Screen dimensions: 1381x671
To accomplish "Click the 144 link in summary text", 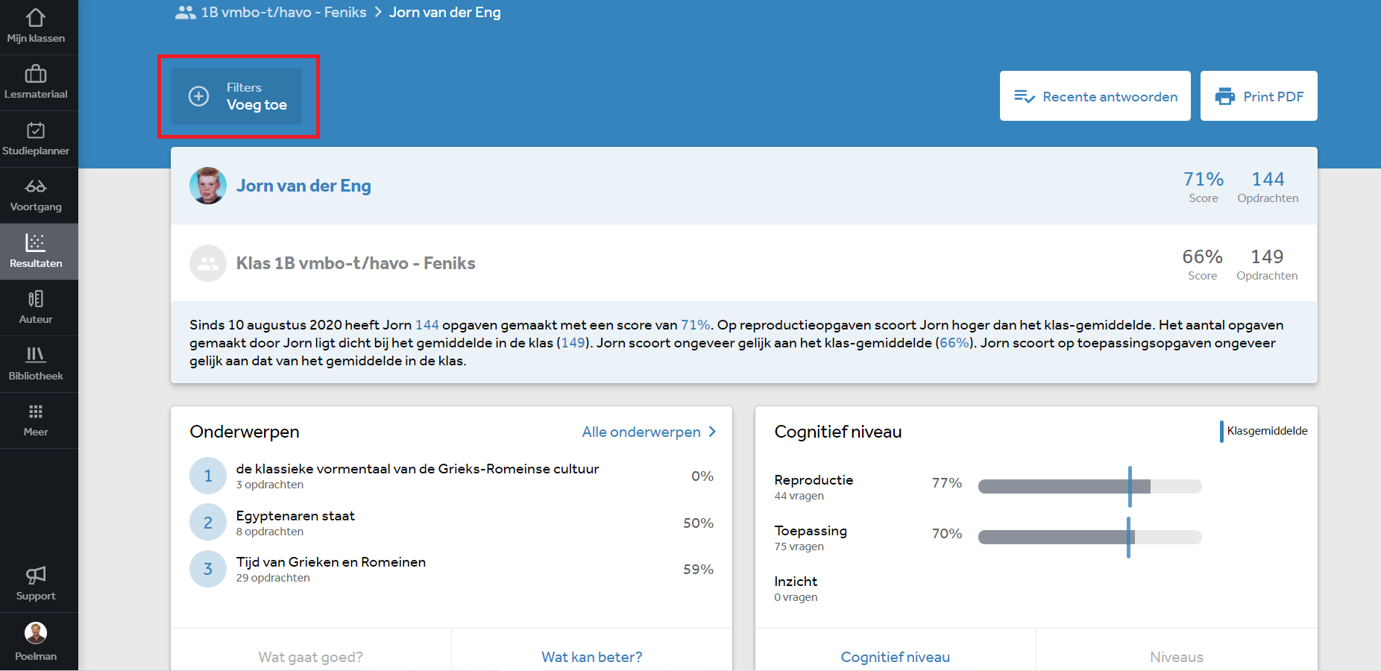I will (x=427, y=325).
